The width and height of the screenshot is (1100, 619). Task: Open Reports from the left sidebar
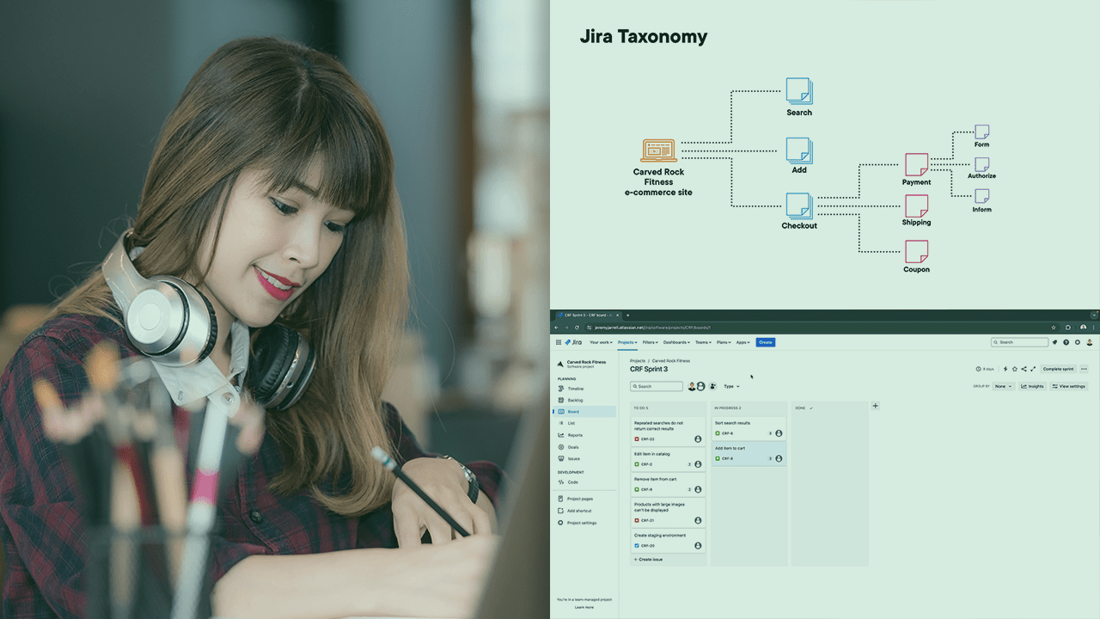click(577, 435)
